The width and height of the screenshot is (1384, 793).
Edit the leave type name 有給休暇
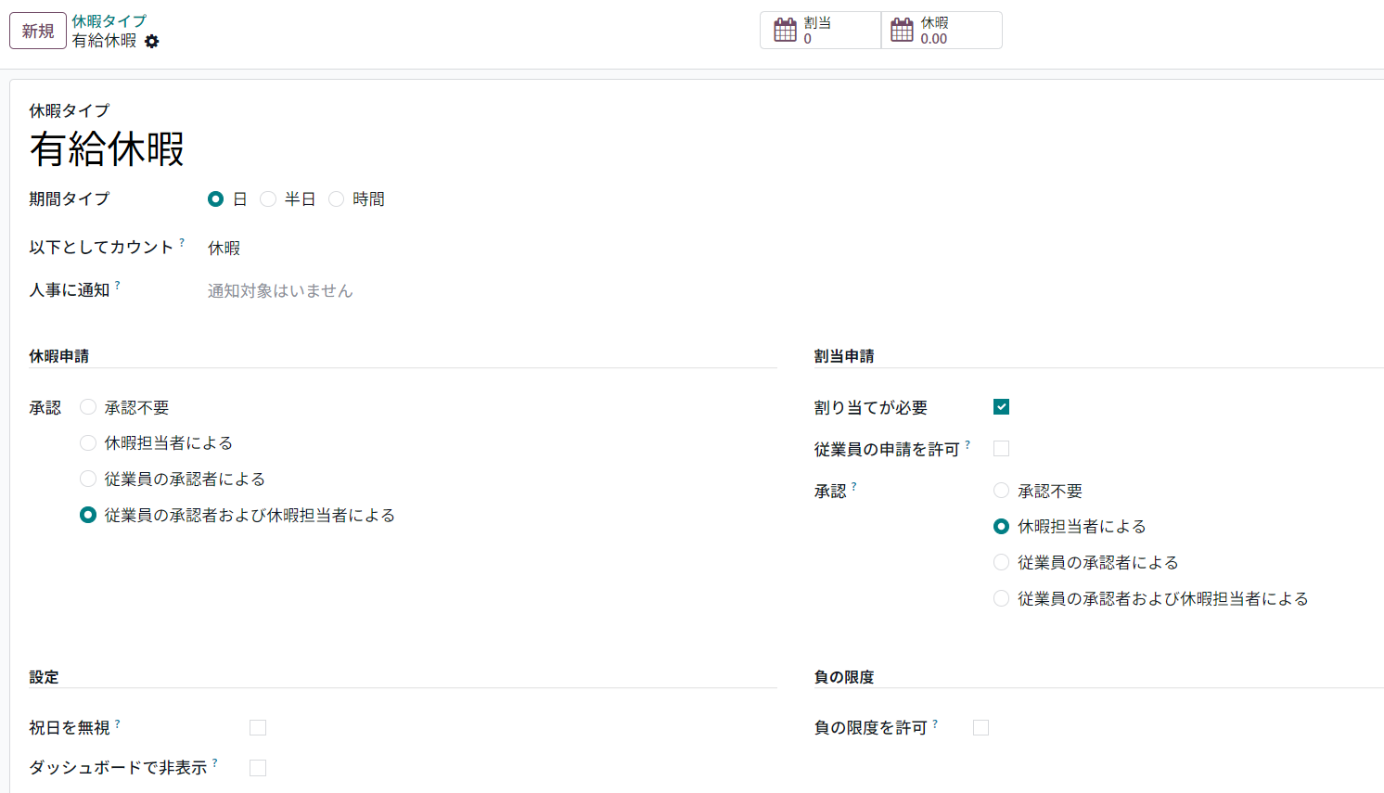[x=108, y=149]
